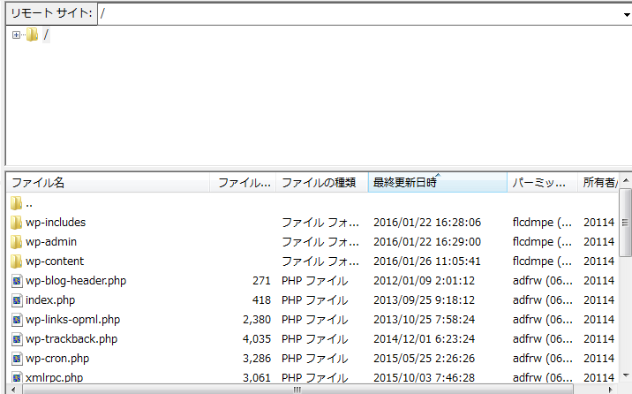Sort by the ファイルの種類 column header
Screen dimensions: 632x394
320,183
